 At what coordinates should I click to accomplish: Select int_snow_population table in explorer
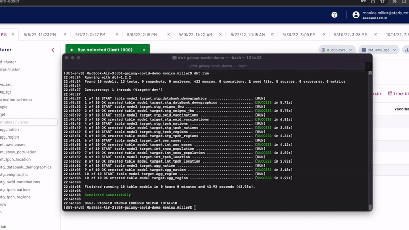tap(18, 152)
